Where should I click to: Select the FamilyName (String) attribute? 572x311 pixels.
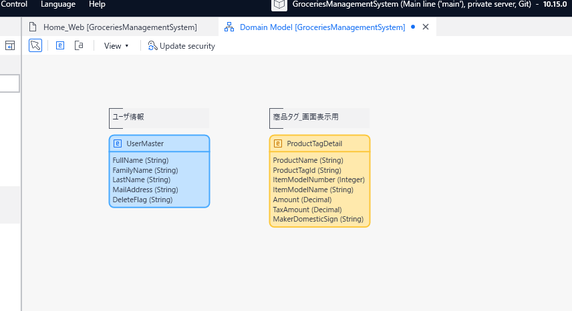pyautogui.click(x=145, y=170)
